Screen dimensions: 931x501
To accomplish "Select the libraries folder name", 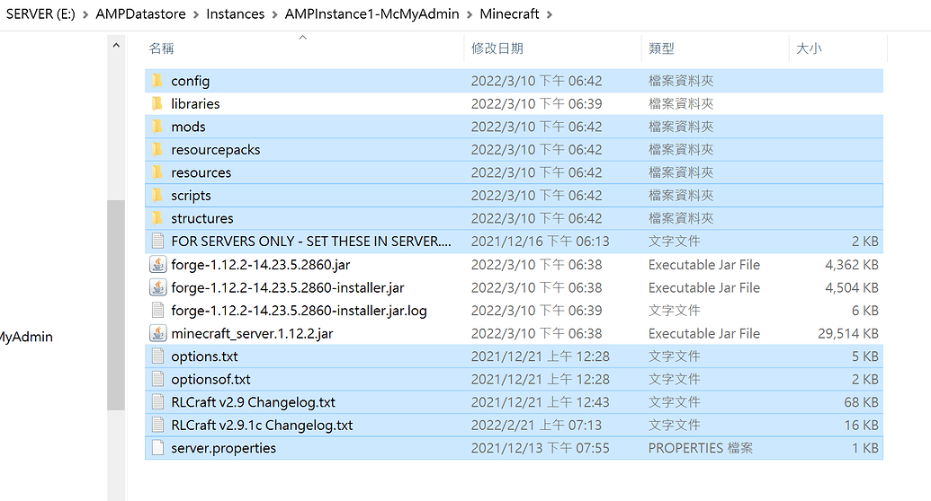I will pos(195,104).
